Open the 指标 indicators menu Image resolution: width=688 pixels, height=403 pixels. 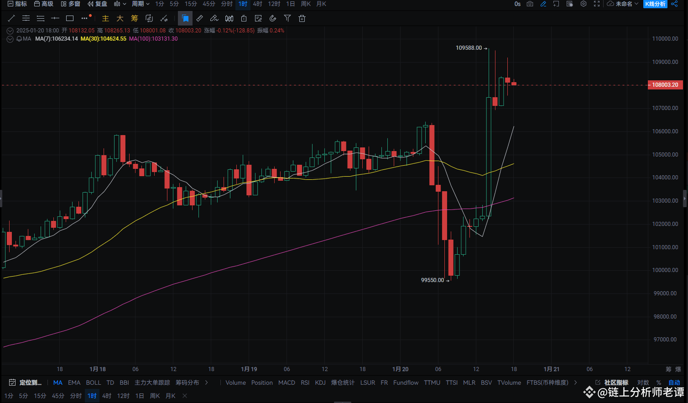(17, 4)
